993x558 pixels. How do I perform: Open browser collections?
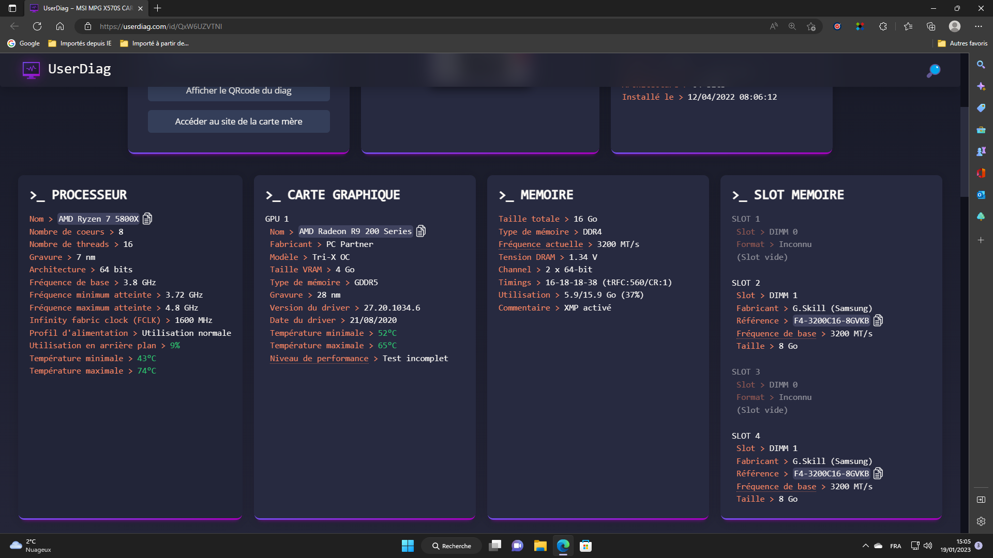(931, 26)
